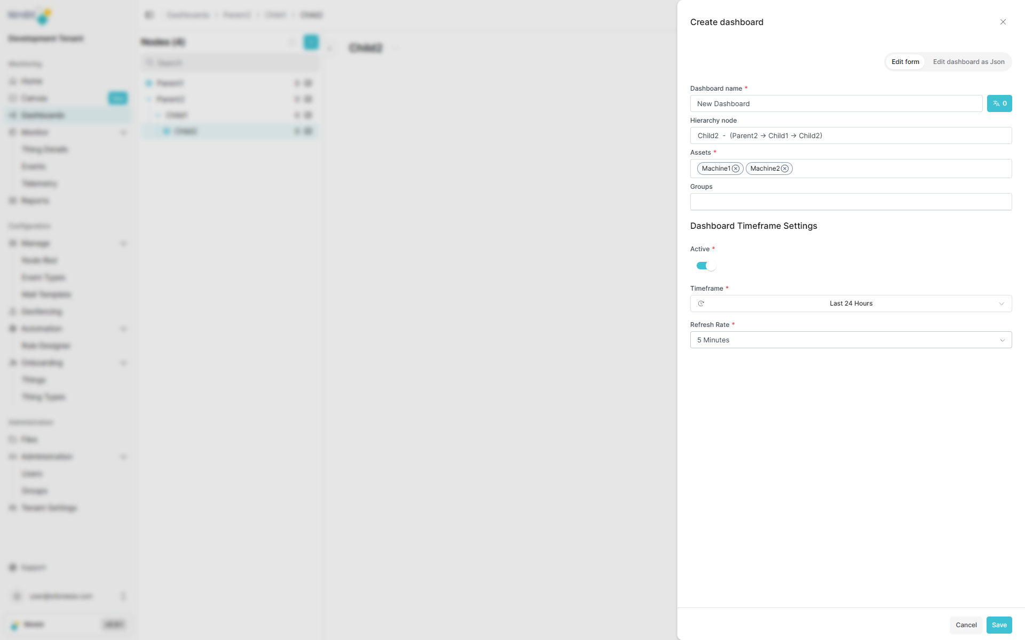Select the teal add-node button above tree
Screen dimensions: 1025x640
click(311, 42)
